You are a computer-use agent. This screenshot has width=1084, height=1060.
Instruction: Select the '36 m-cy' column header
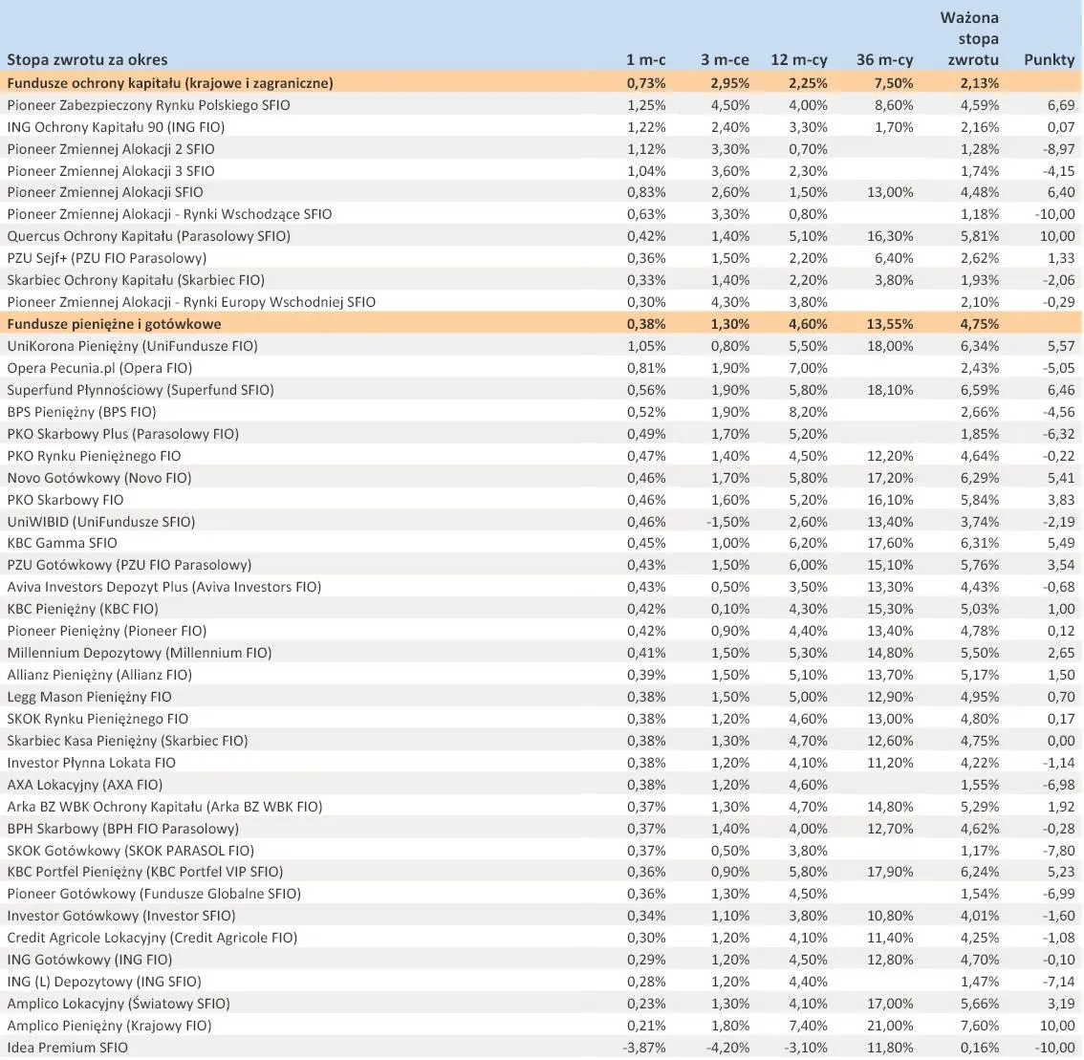tap(884, 60)
